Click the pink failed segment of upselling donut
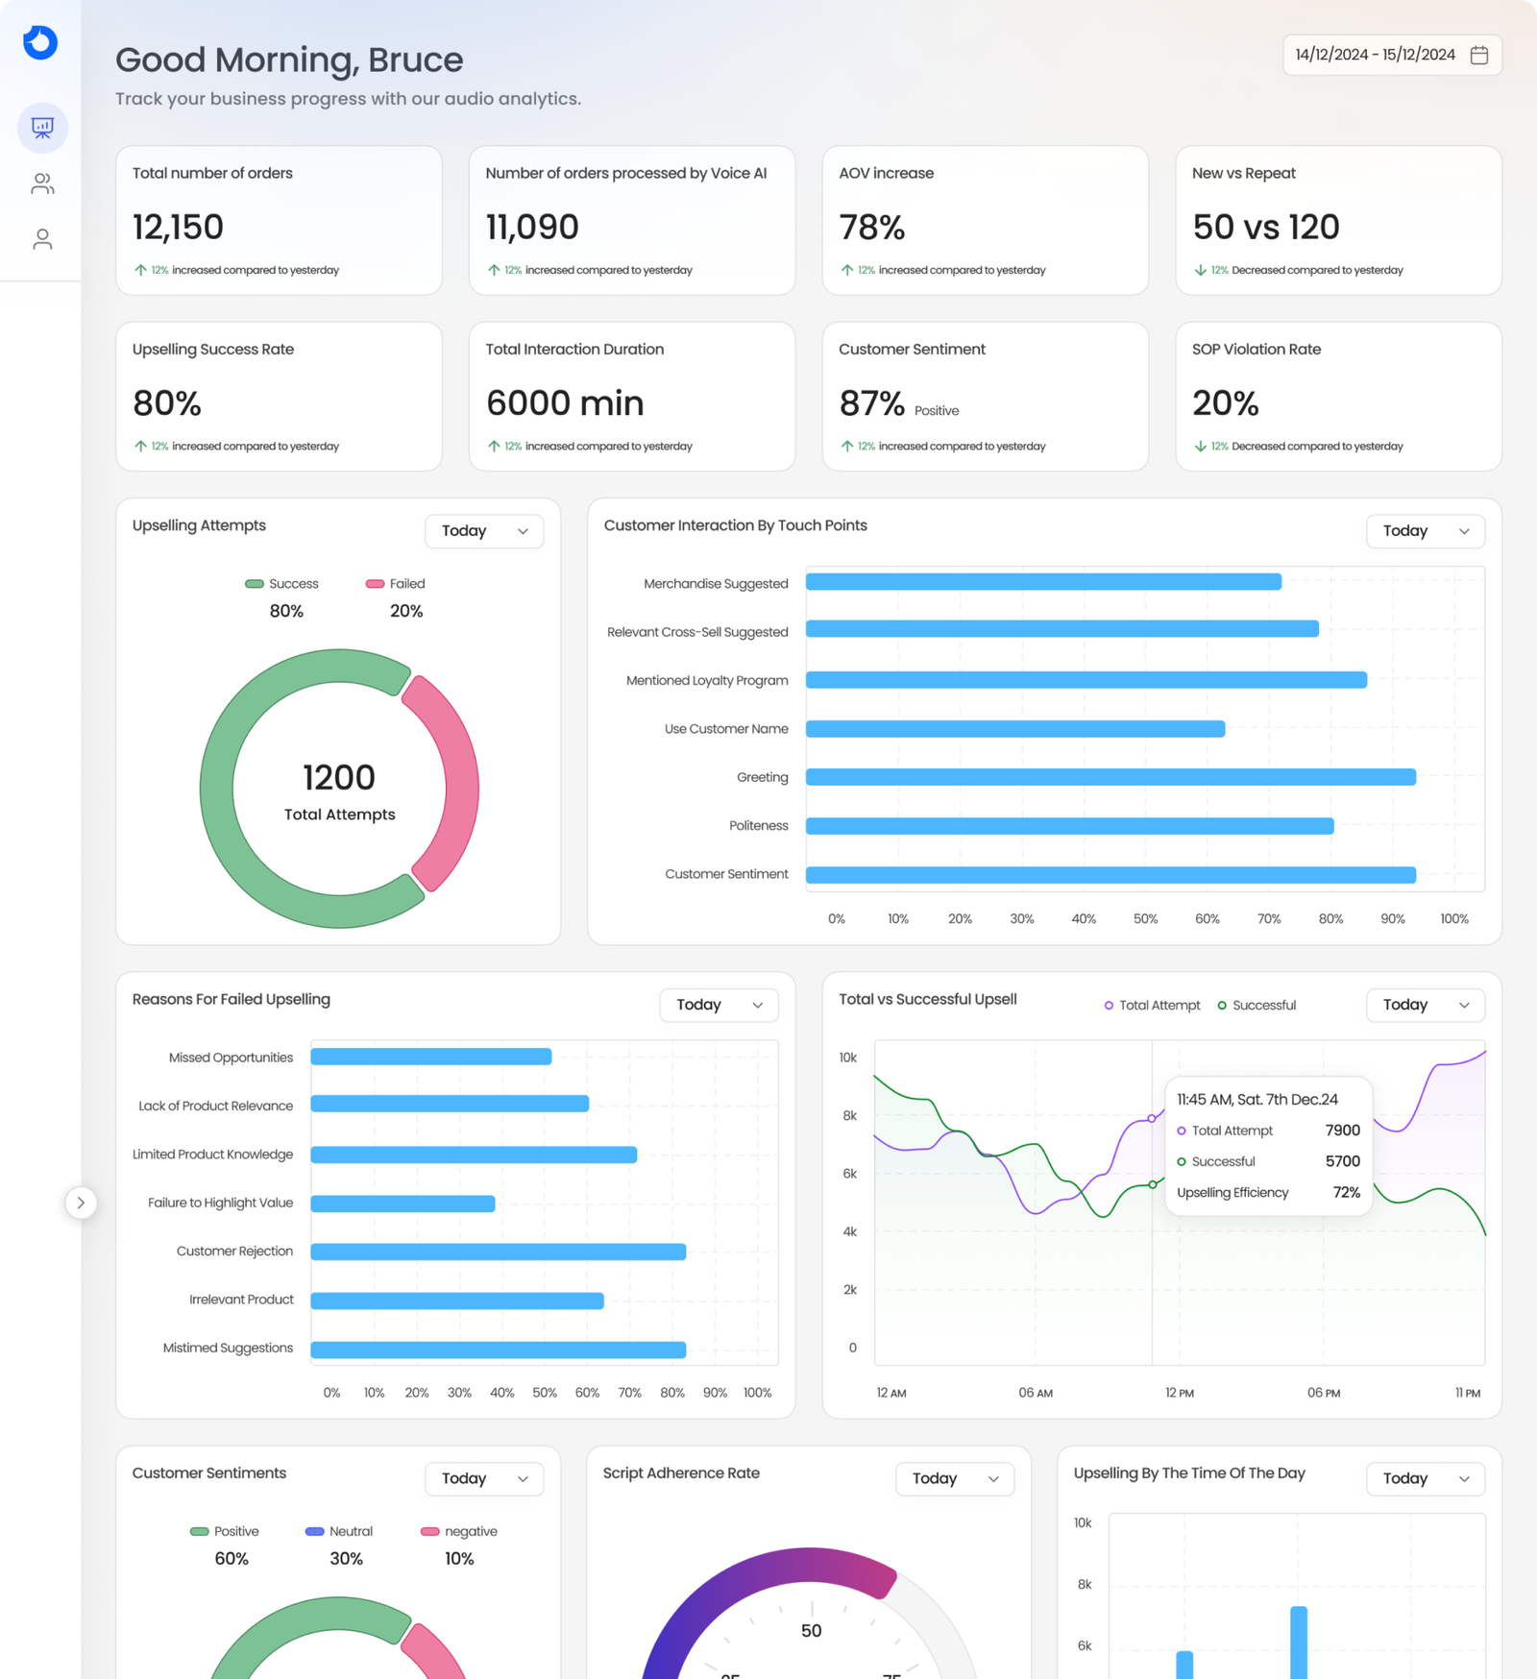The image size is (1537, 1679). click(461, 783)
